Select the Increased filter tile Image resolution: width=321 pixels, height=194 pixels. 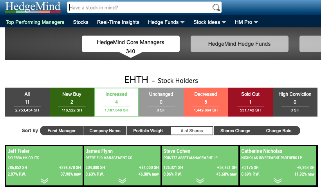point(117,102)
